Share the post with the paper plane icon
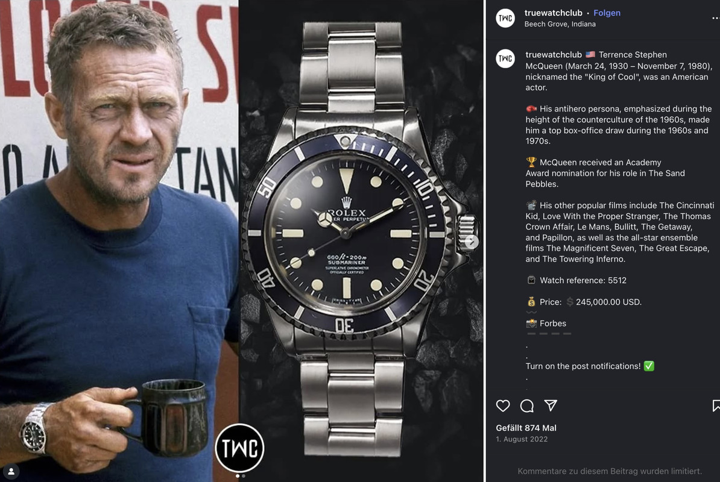 click(x=551, y=405)
